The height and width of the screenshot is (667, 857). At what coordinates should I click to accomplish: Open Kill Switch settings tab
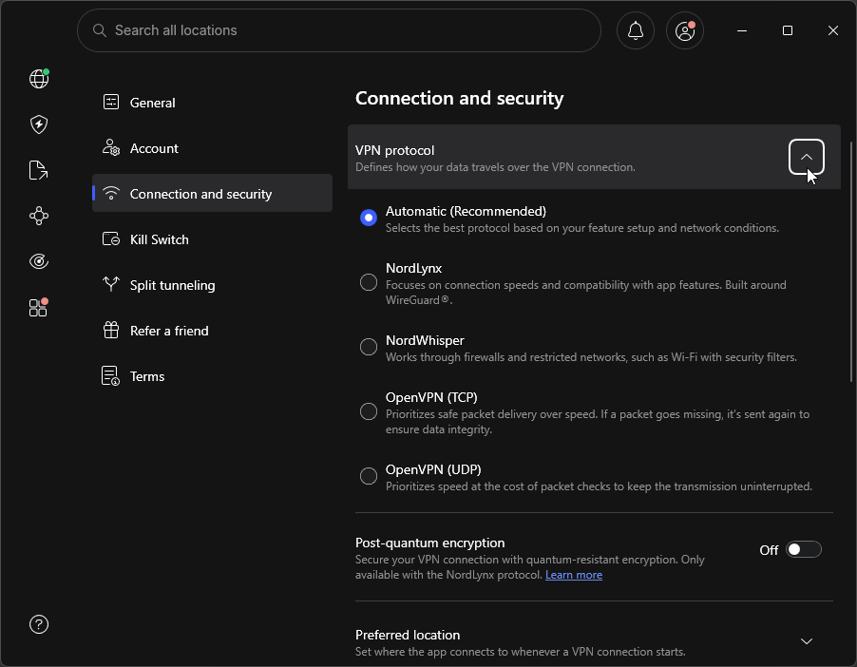[212, 238]
